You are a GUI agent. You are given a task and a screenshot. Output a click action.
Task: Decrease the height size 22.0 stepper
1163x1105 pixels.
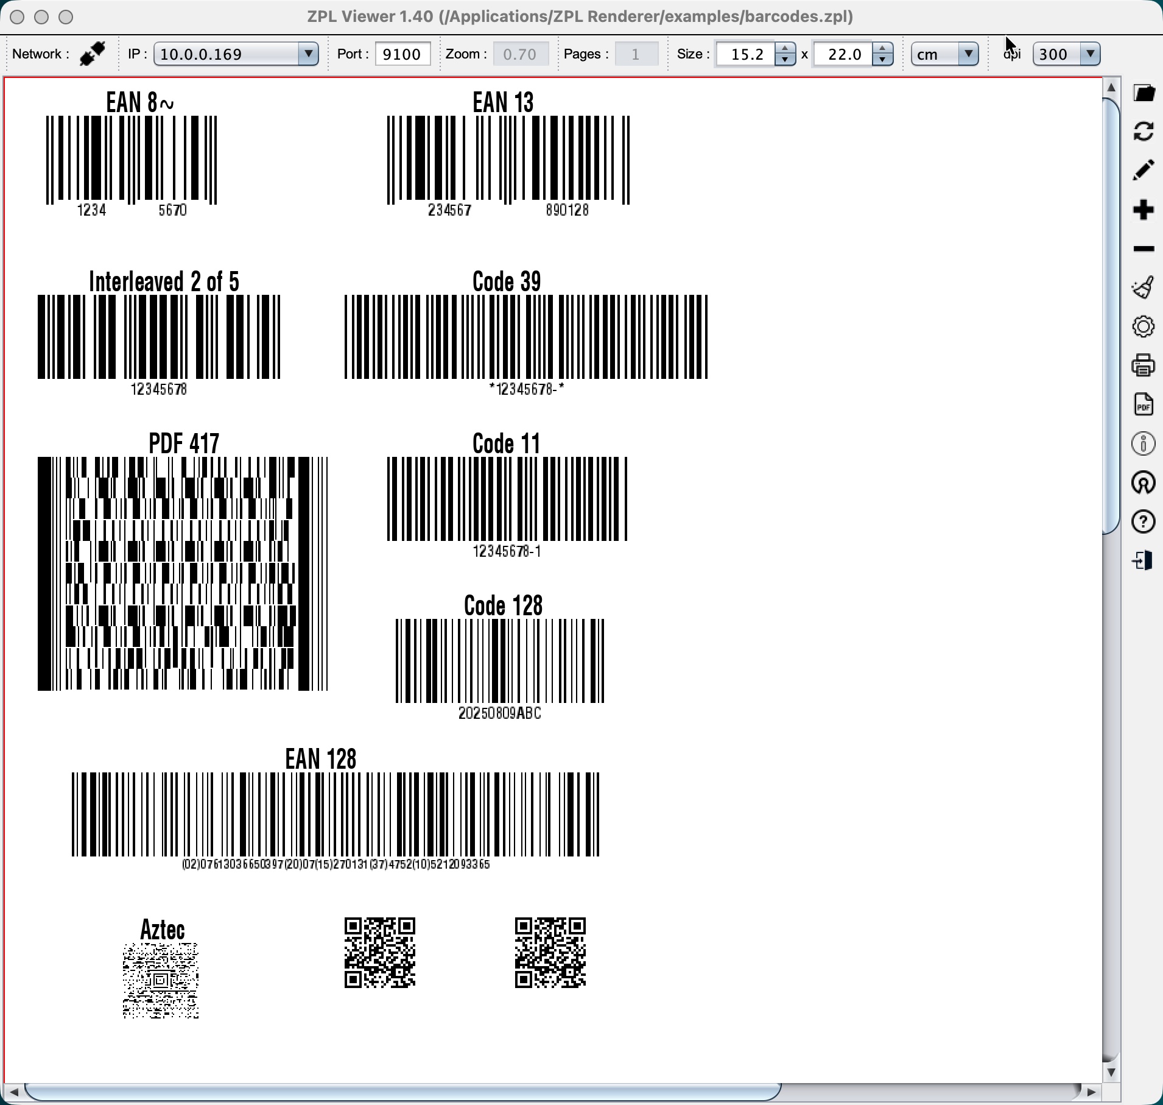pos(882,60)
